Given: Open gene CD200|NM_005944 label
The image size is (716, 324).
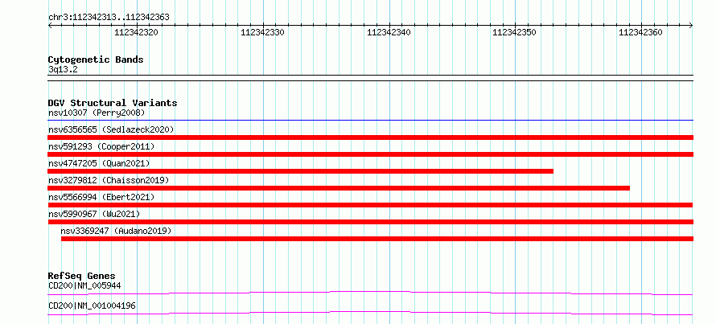Looking at the screenshot, I should click(84, 285).
